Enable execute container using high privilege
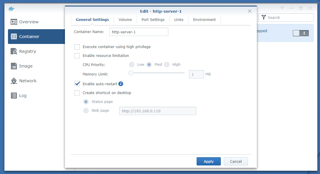 click(x=77, y=47)
